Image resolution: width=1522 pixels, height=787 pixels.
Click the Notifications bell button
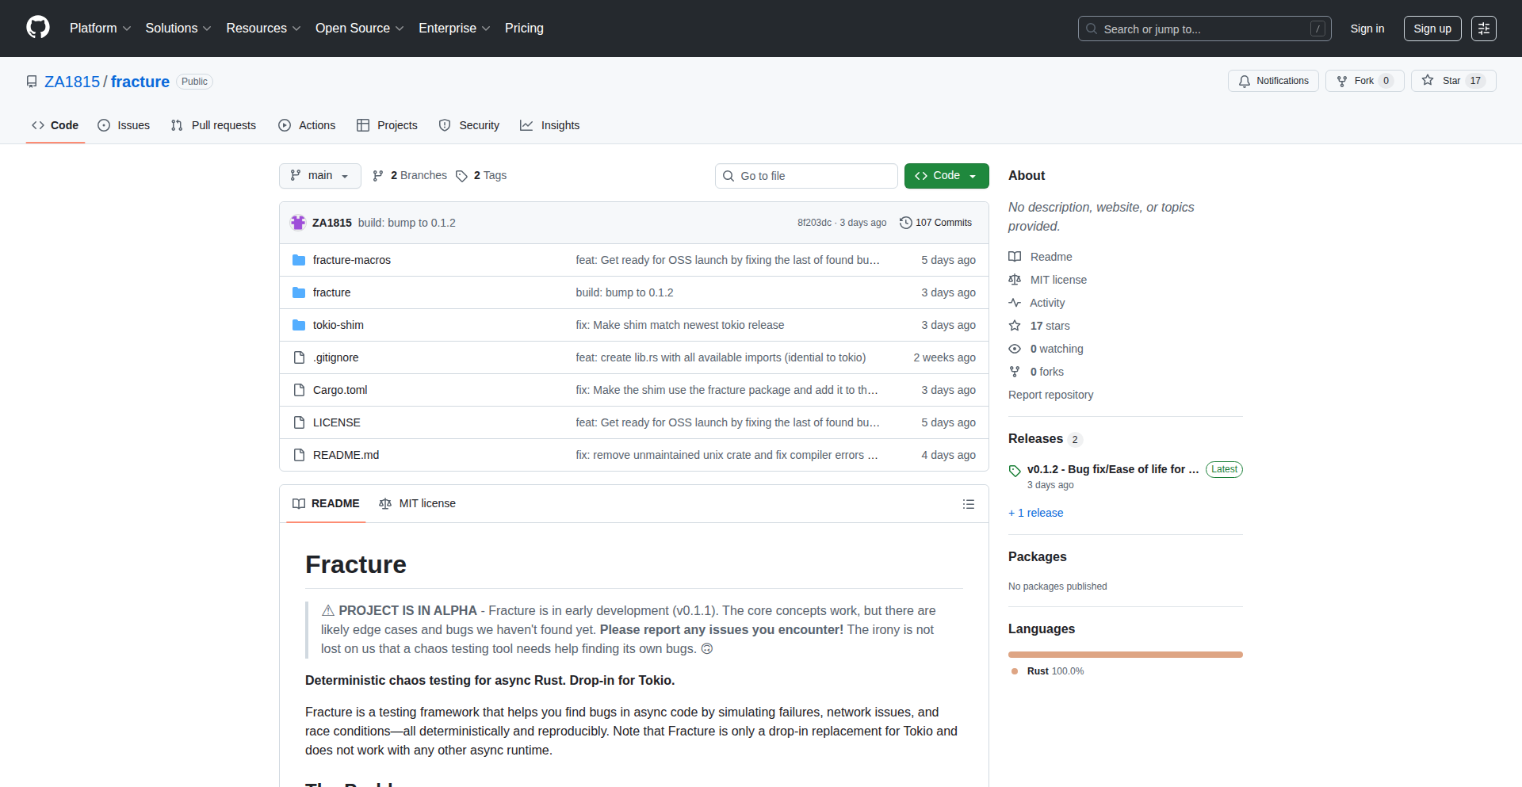tap(1273, 81)
